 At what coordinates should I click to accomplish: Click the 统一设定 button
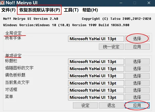coord(111,47)
